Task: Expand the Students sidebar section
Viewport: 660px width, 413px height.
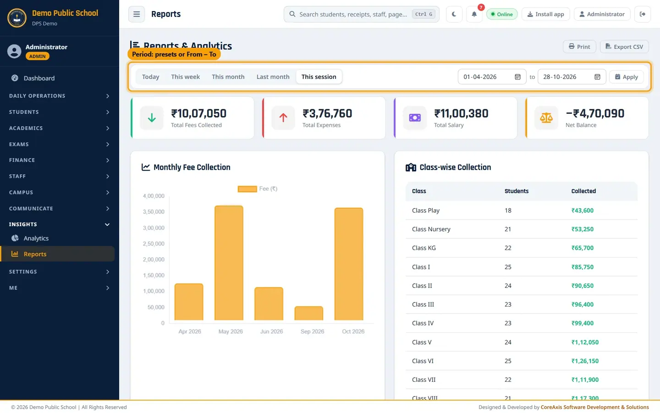Action: 60,112
